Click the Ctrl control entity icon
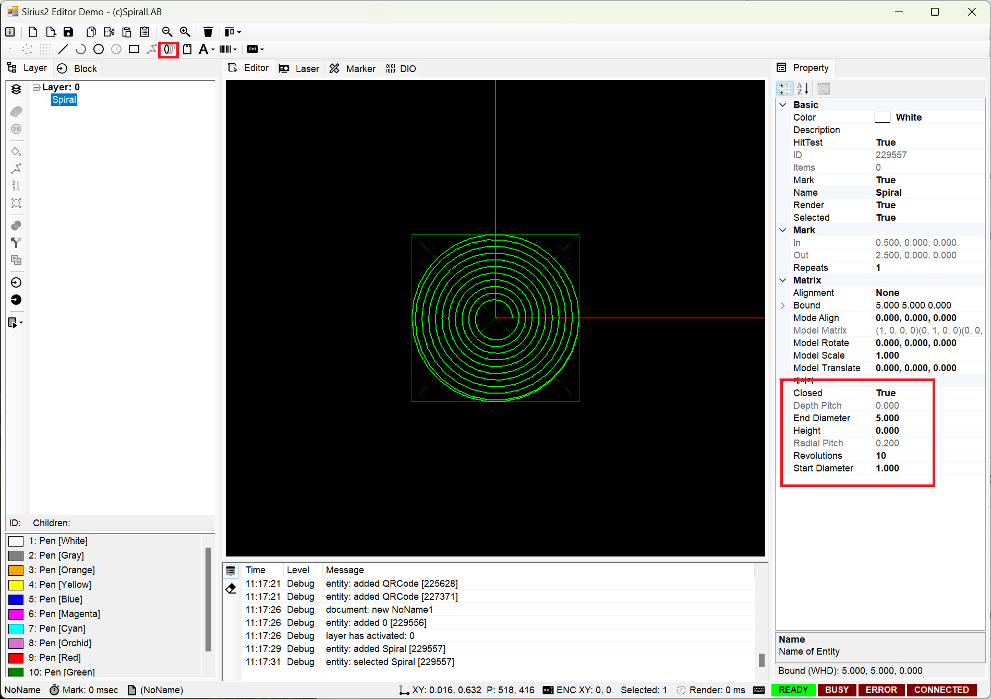 click(252, 49)
